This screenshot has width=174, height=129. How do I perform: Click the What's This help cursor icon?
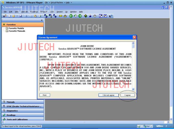111,16
